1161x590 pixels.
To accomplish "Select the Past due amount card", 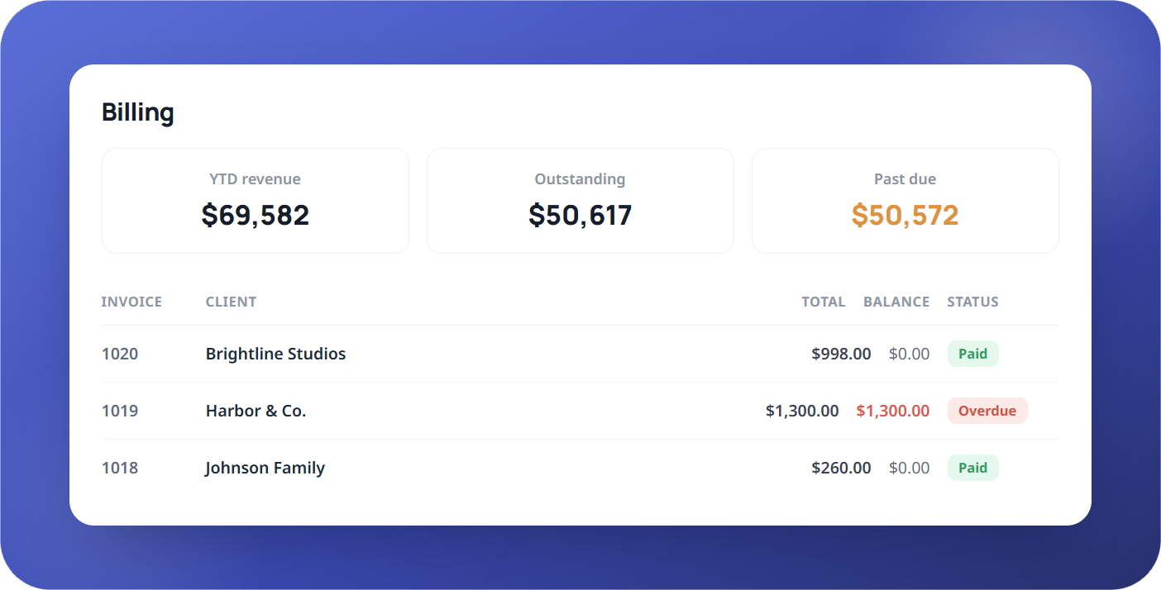I will pos(905,201).
